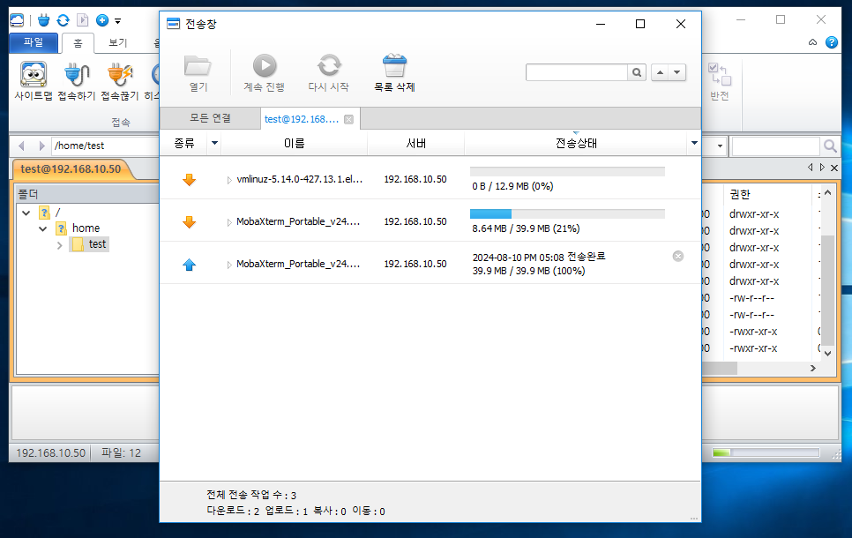Click the vmlinuz 0% progress bar
This screenshot has width=852, height=538.
(567, 172)
